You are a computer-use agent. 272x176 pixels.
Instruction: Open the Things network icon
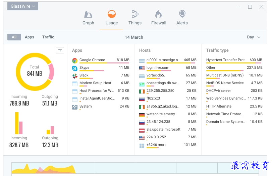point(135,14)
